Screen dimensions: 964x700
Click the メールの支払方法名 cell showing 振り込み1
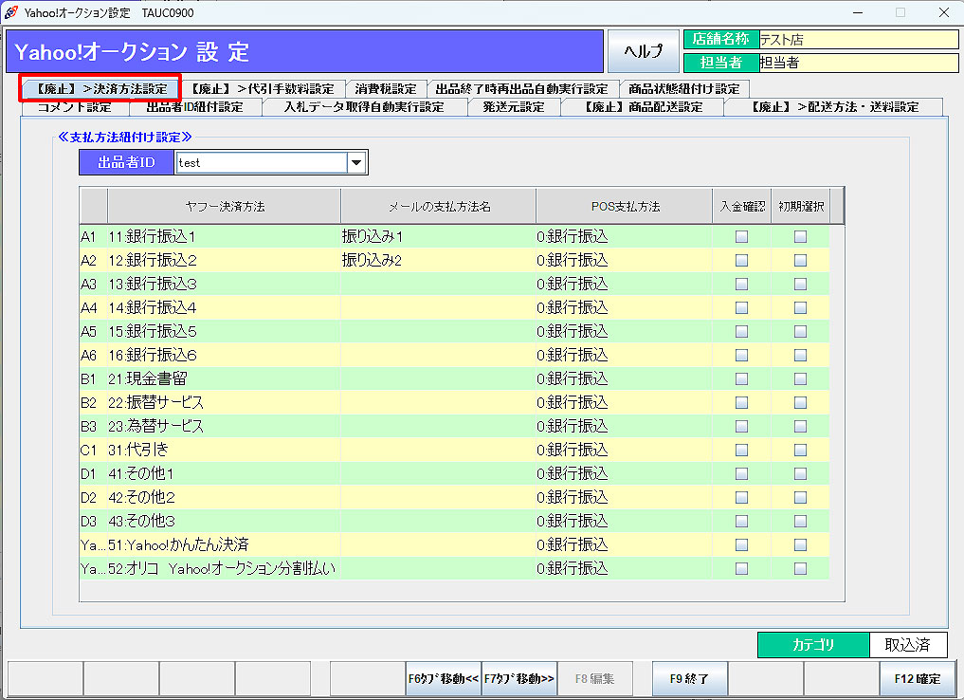point(437,236)
